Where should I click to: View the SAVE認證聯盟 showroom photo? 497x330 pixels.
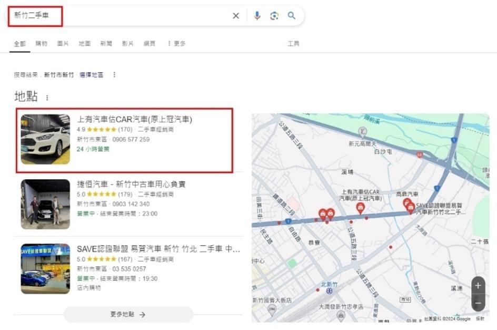click(45, 269)
